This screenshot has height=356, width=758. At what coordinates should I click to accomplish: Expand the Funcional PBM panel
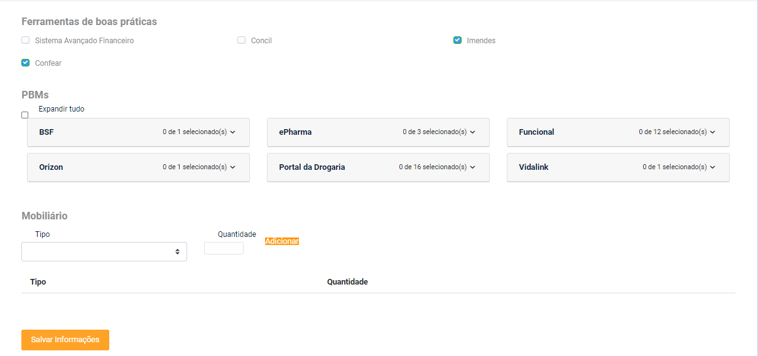click(x=536, y=132)
